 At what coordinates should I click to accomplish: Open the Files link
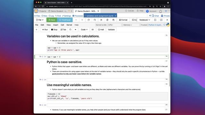point(37,16)
